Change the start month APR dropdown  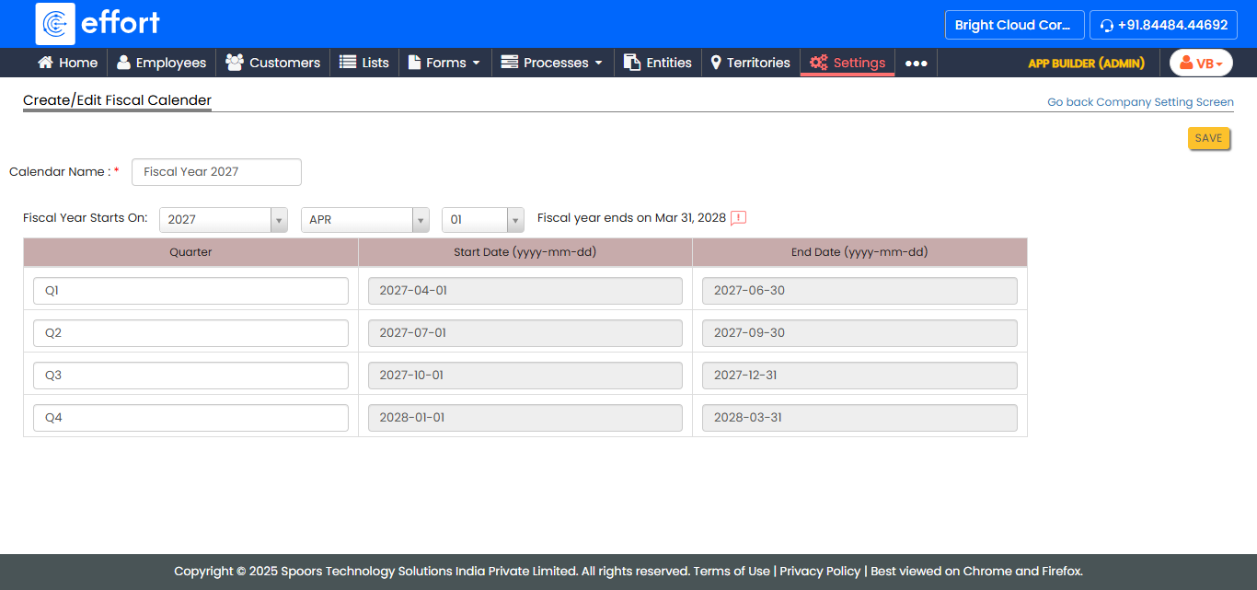coord(364,220)
